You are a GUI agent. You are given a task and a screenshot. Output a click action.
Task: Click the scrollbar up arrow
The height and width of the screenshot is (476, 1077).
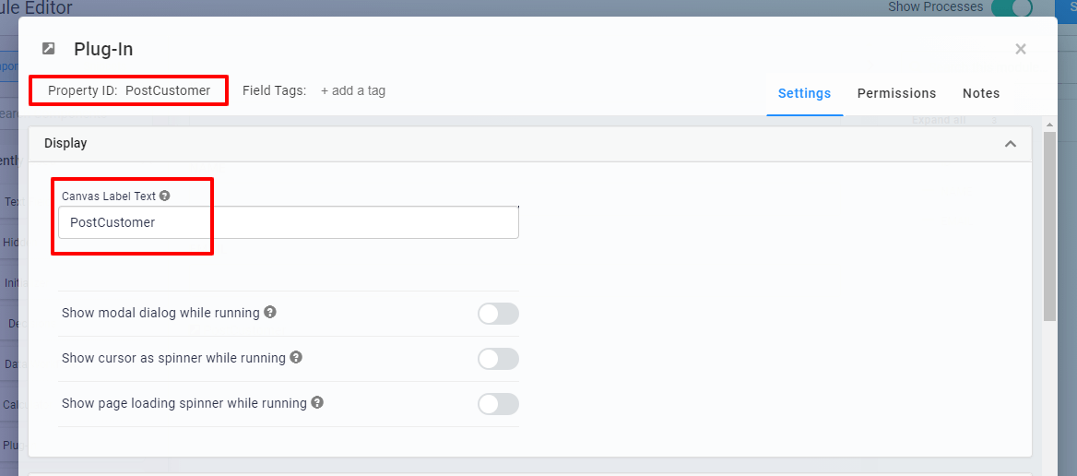pyautogui.click(x=1049, y=123)
